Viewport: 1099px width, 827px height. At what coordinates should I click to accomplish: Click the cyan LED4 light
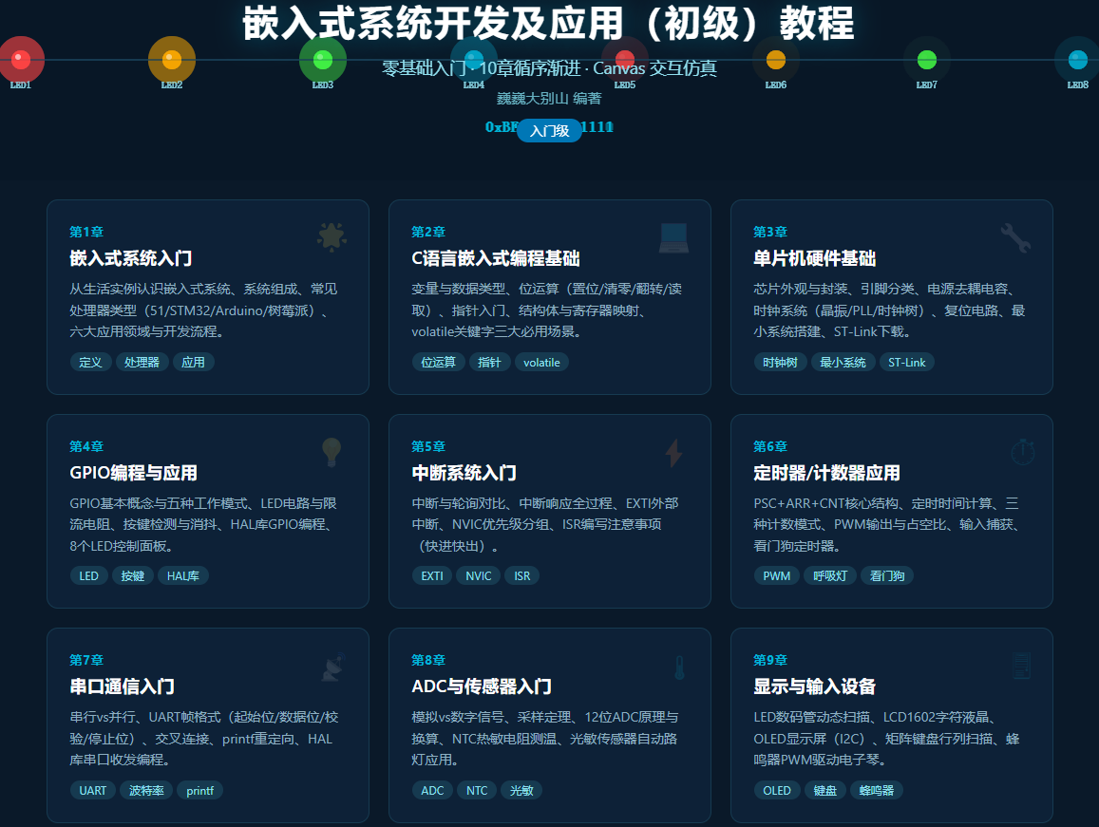pos(474,60)
